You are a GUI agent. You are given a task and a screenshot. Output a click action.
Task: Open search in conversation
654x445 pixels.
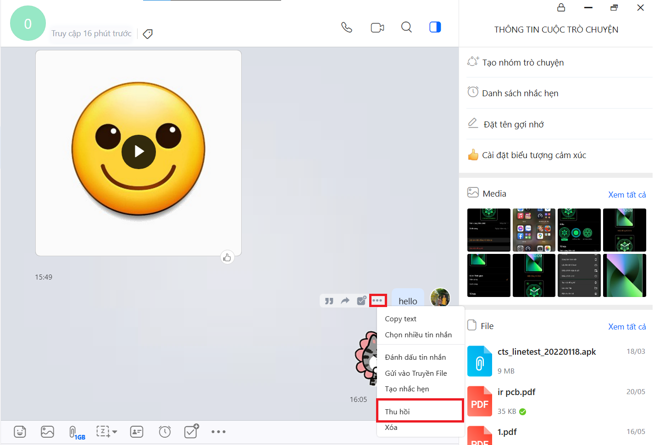[406, 27]
